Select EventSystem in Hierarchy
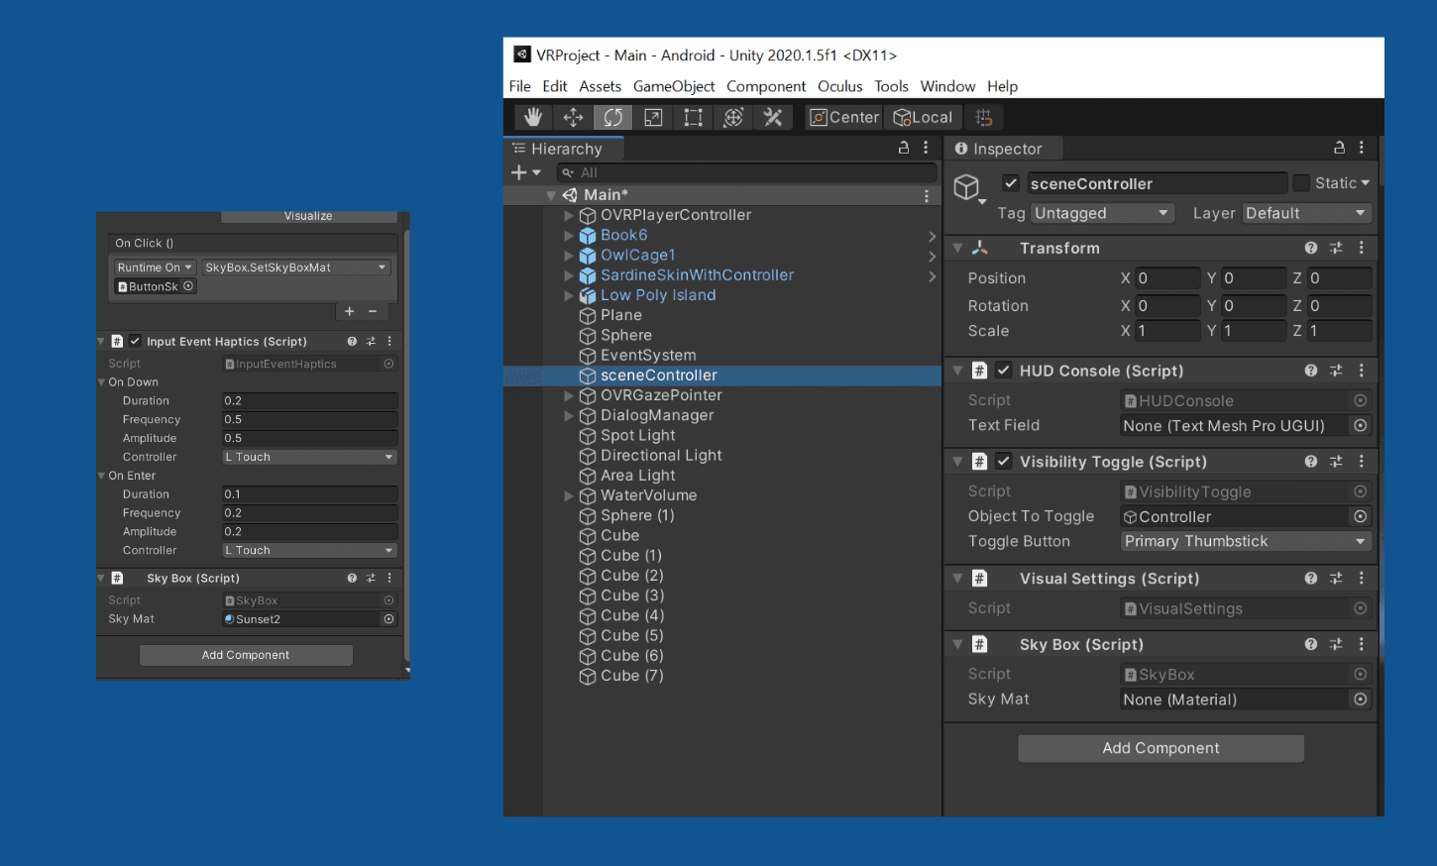Screen dimensions: 1437x866 [648, 356]
